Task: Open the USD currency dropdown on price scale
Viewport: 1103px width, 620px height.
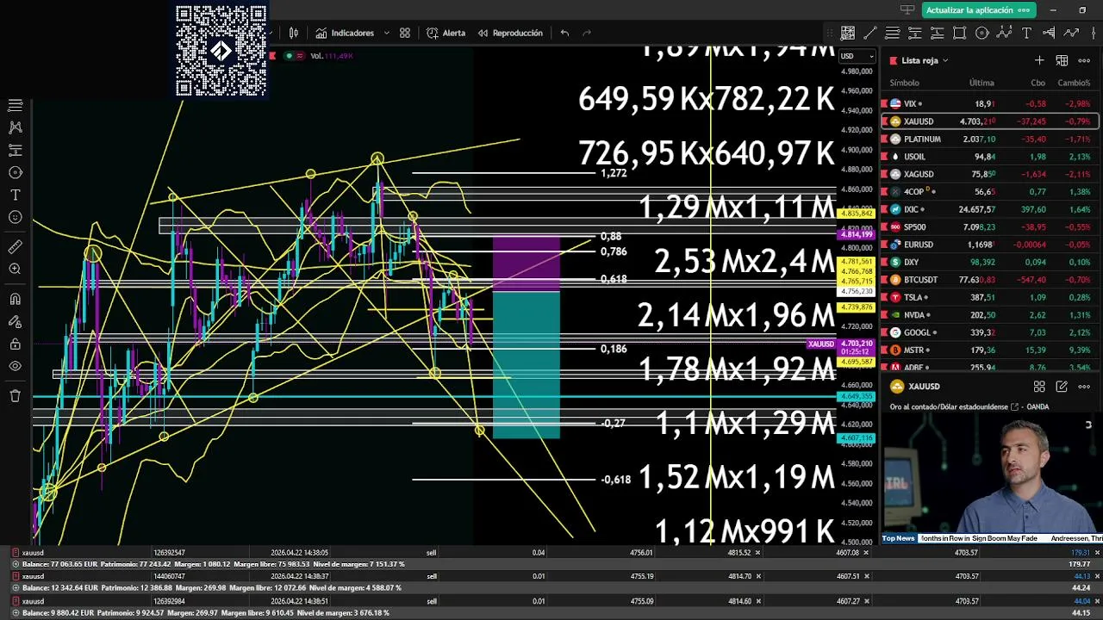Action: tap(857, 57)
